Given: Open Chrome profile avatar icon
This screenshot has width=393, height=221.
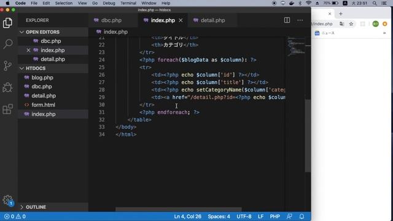Looking at the screenshot, I should pyautogui.click(x=375, y=24).
